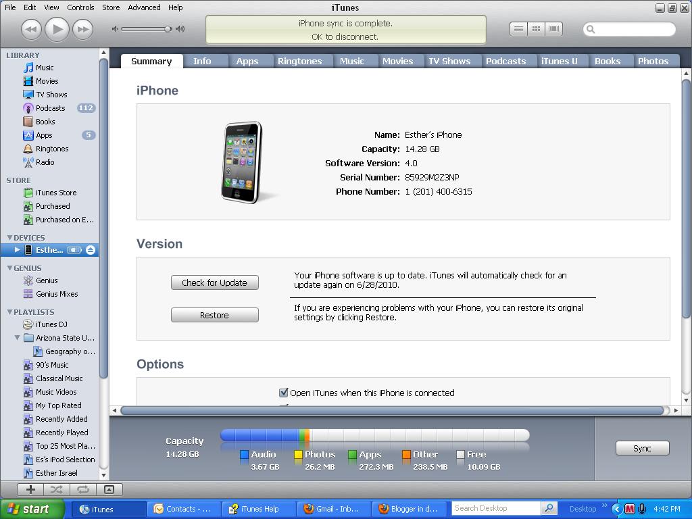This screenshot has height=519, width=692.
Task: Click the Search Desktop field in taskbar
Action: click(496, 508)
